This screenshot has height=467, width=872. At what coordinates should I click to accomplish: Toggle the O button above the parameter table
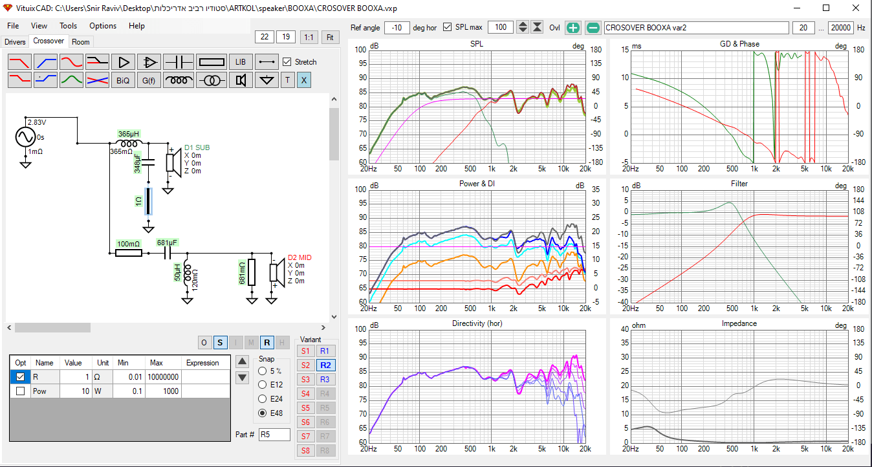pyautogui.click(x=204, y=343)
